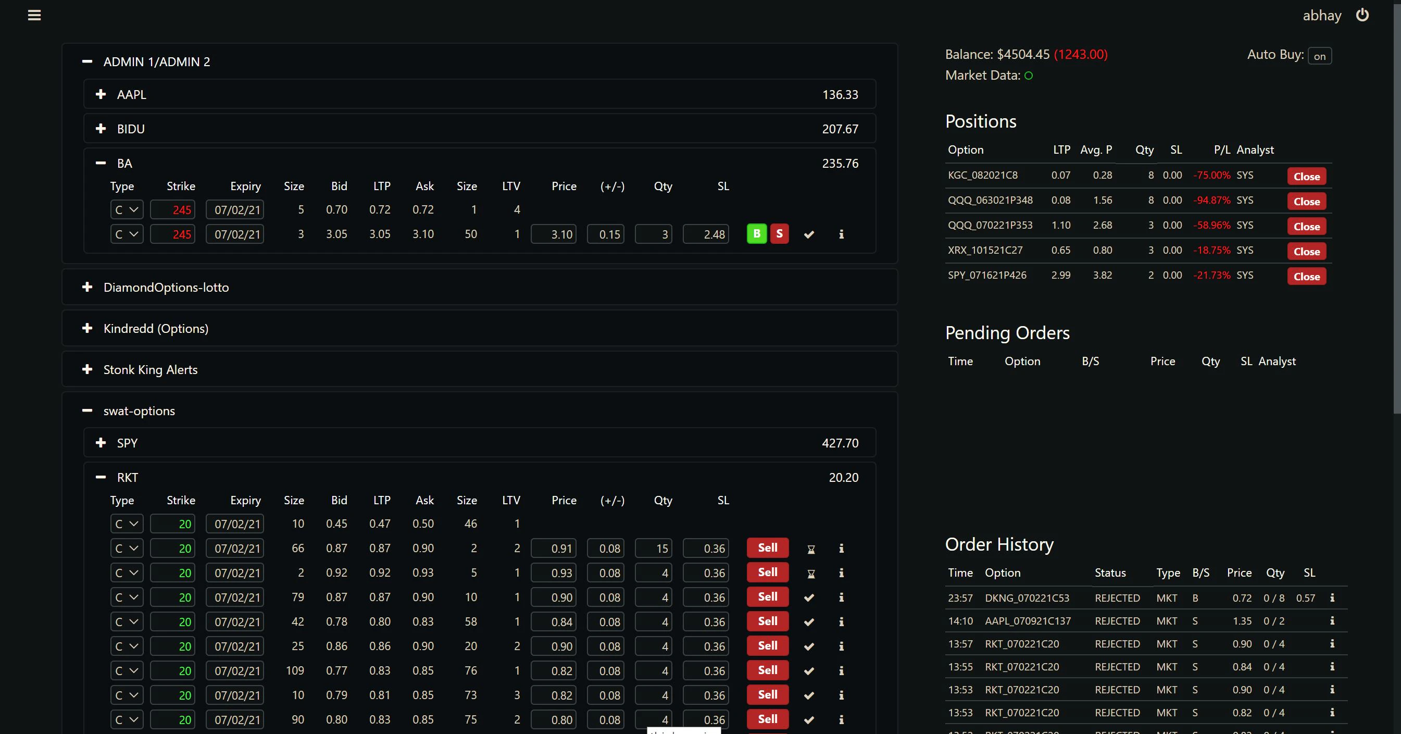Click hourglass icon in RKT 0.91 row
This screenshot has width=1401, height=734.
(811, 549)
